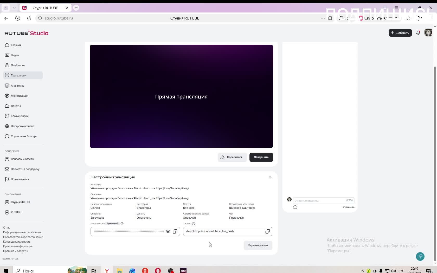This screenshot has width=437, height=273.
Task: Click the stream key field
Action: coord(135,231)
